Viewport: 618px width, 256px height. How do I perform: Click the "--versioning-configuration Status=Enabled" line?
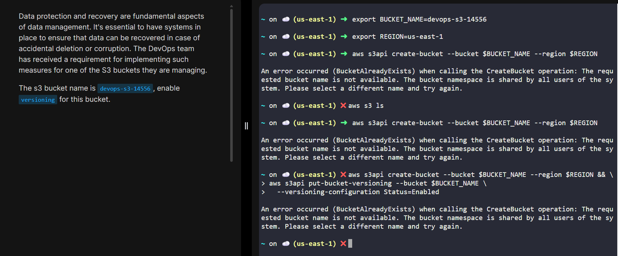[x=358, y=192]
